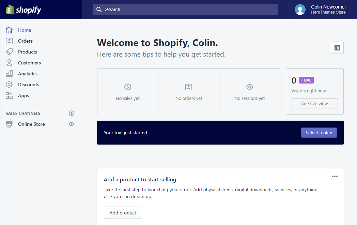Viewport: 357px width, 225px height.
Task: Open the dashboard chart panel icon
Action: (x=337, y=48)
